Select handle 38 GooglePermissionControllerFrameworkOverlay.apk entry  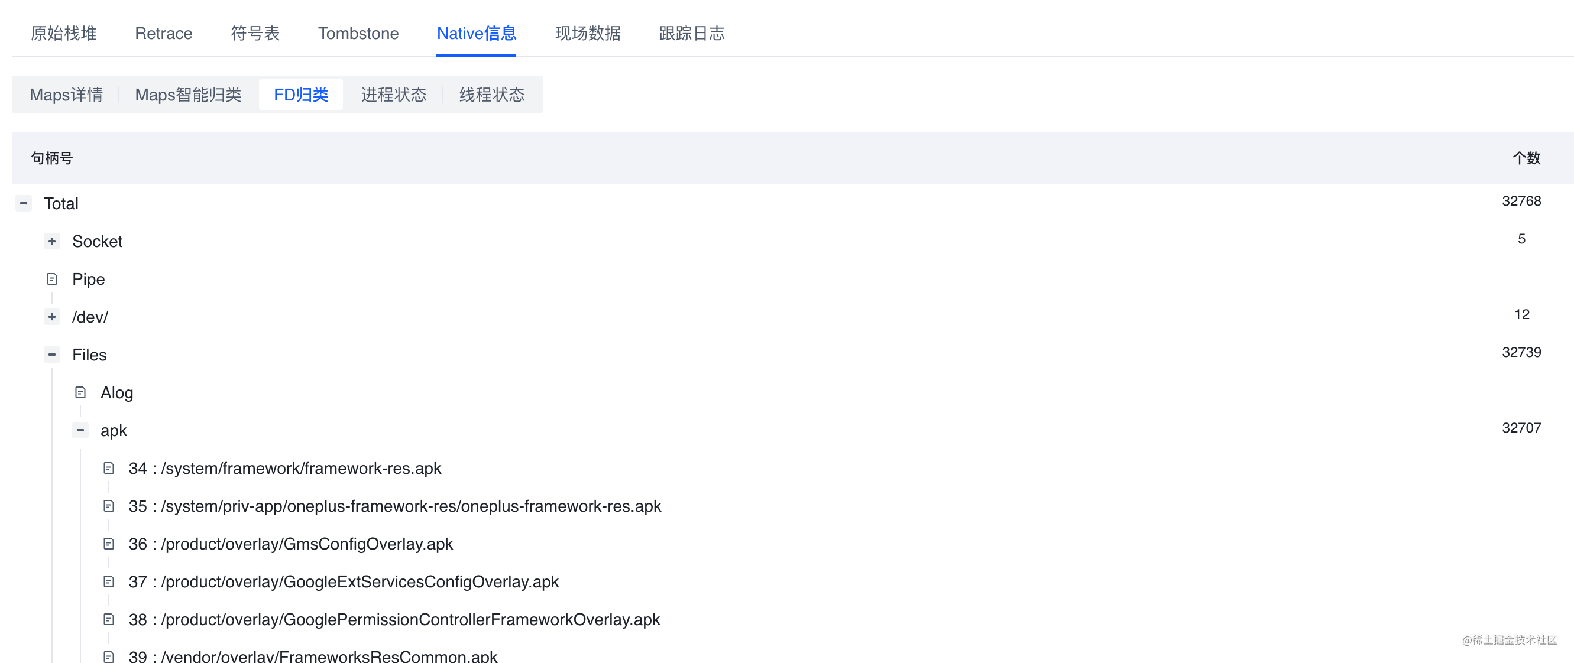pyautogui.click(x=394, y=620)
